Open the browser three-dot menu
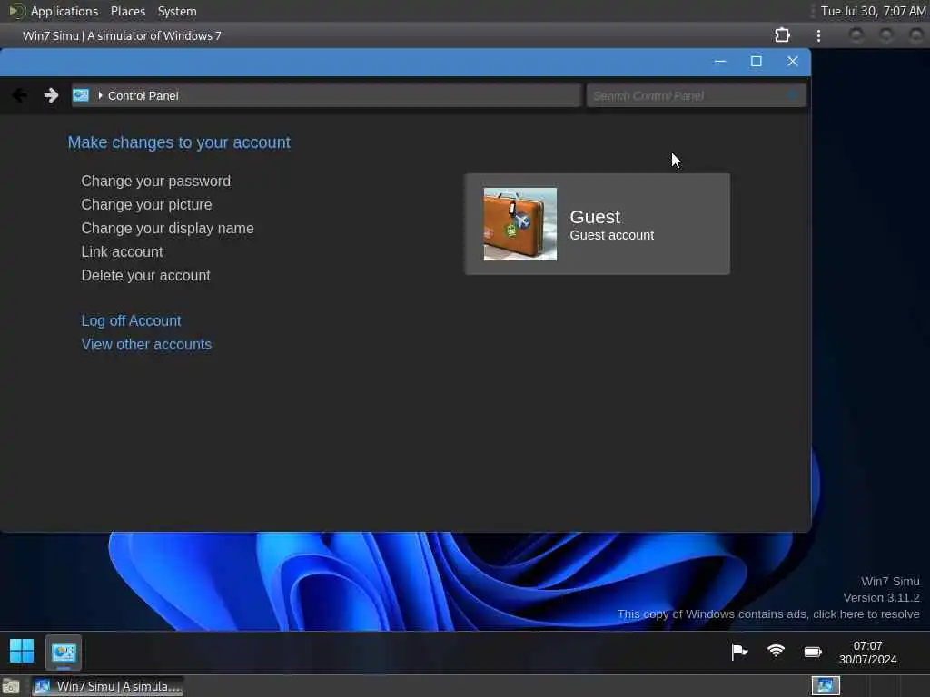Viewport: 930px width, 697px height. [x=818, y=35]
